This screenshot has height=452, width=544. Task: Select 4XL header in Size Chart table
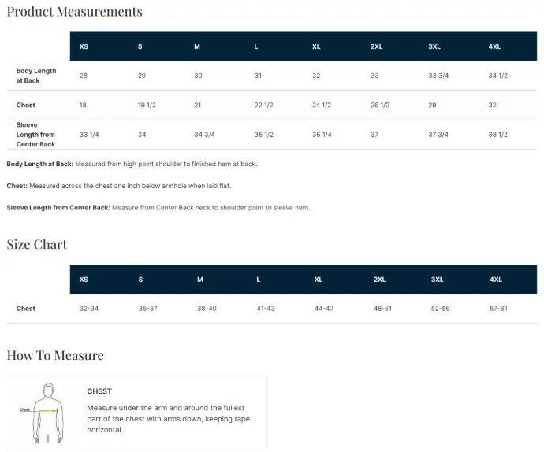point(496,280)
